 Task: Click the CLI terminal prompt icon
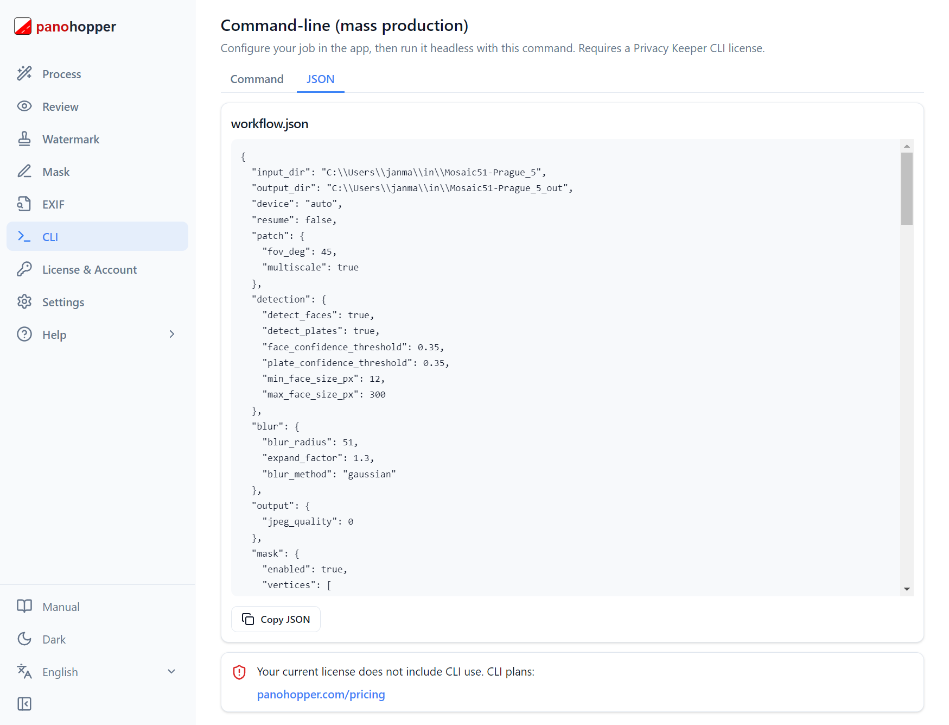click(24, 236)
